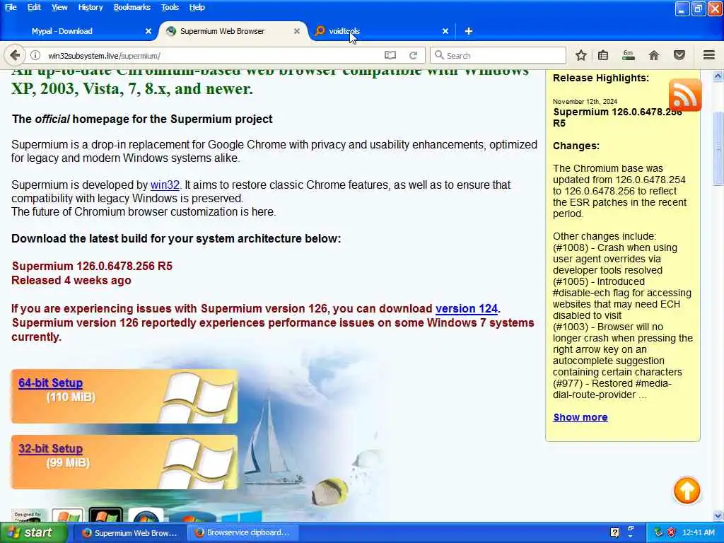Open the red shield security tray icon
The width and height of the screenshot is (724, 543).
[x=672, y=532]
